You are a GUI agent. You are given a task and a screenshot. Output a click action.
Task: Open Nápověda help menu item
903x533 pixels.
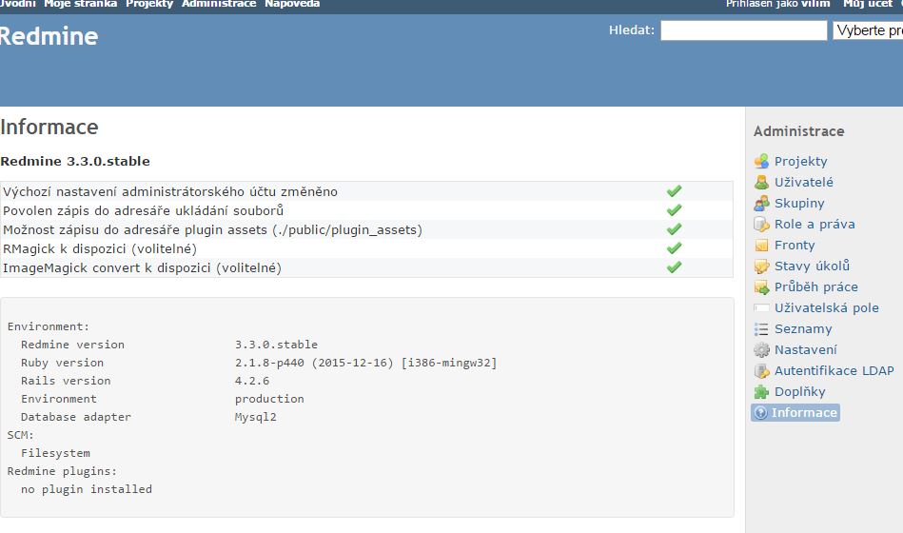pyautogui.click(x=292, y=4)
